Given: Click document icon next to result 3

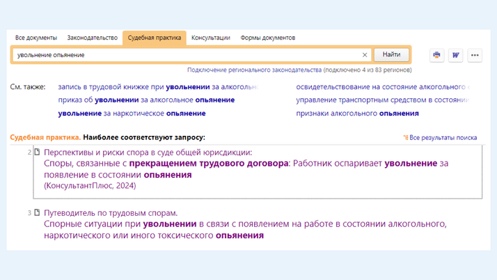Looking at the screenshot, I should (x=38, y=212).
